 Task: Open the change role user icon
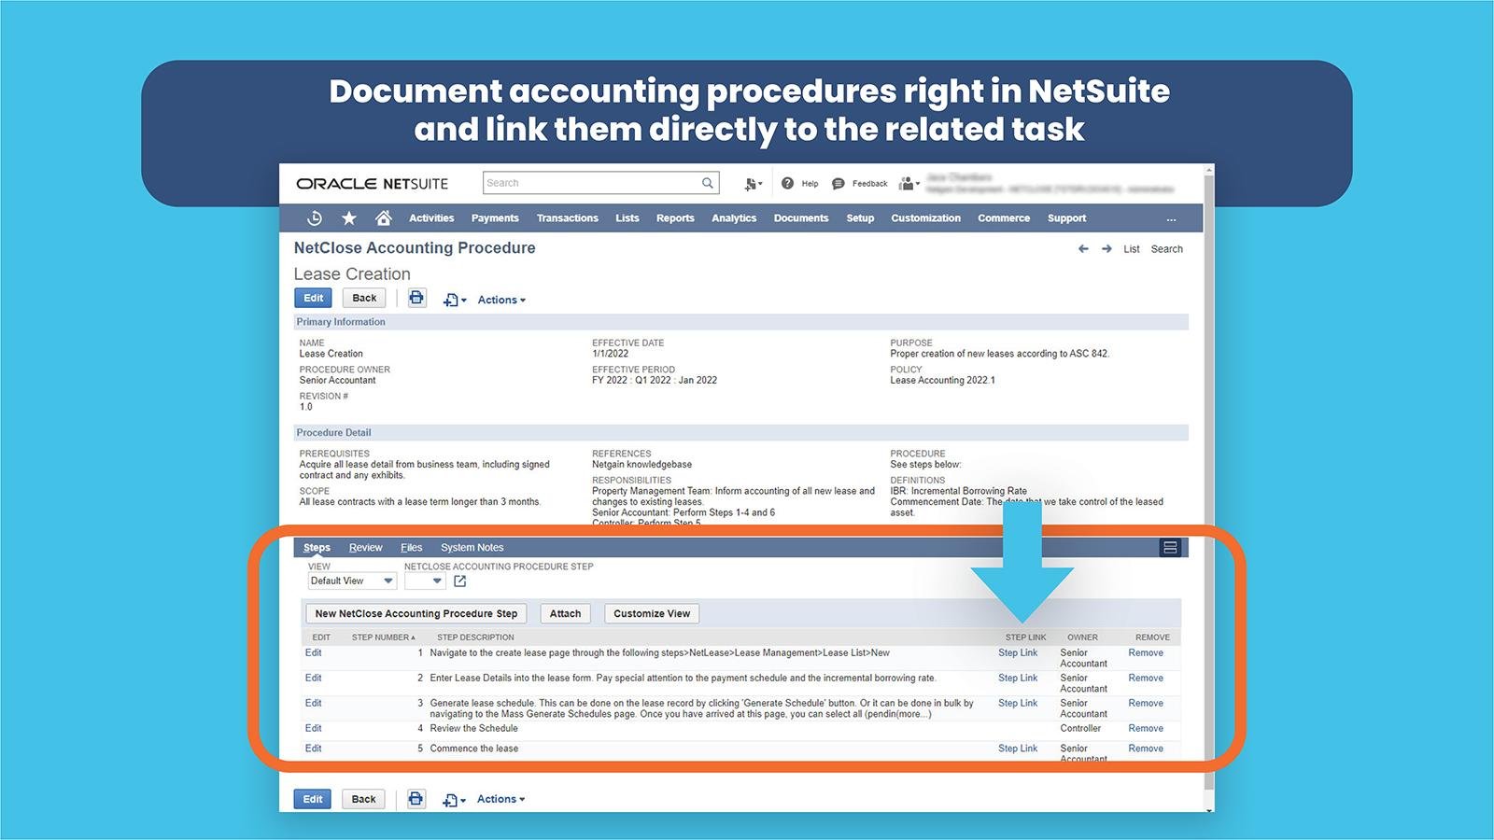(909, 183)
